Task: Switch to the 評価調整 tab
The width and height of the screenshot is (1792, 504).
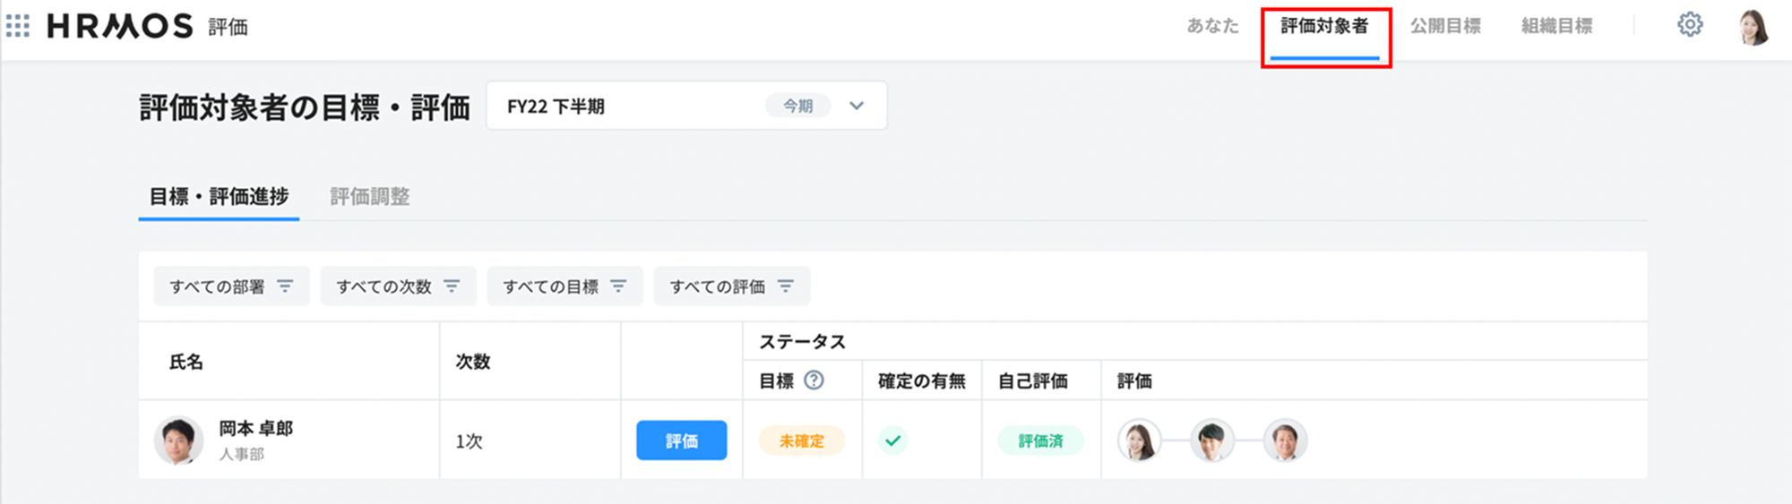Action: [369, 197]
